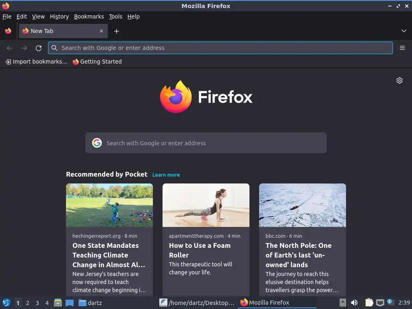Switch to workspace 3 in the pager

(37, 303)
